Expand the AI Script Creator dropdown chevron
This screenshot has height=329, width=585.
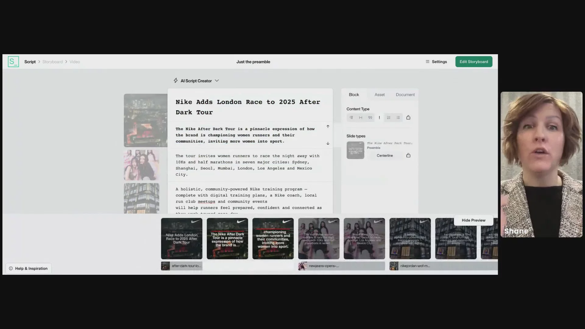click(217, 81)
